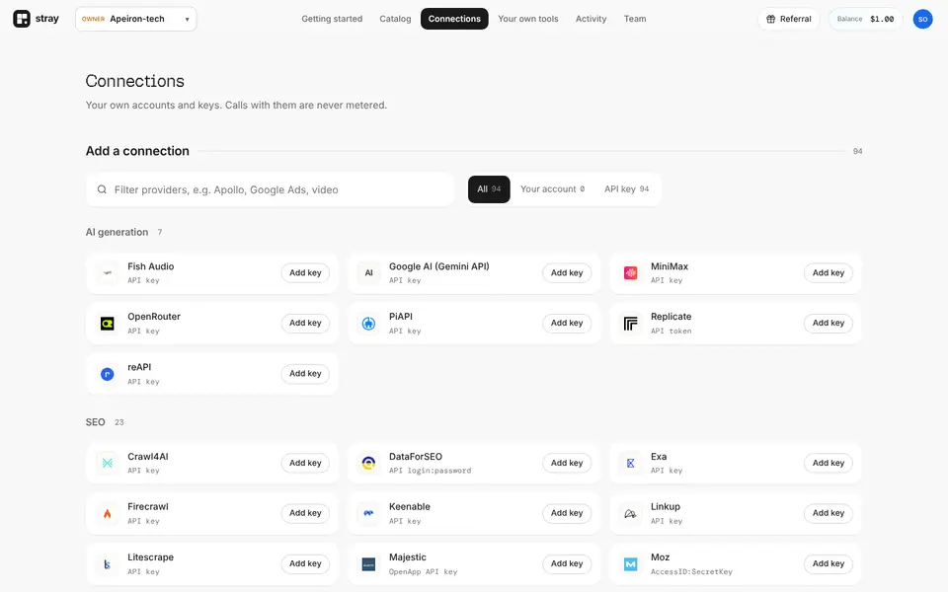
Task: Click the Litescrape provider icon
Action: [107, 563]
